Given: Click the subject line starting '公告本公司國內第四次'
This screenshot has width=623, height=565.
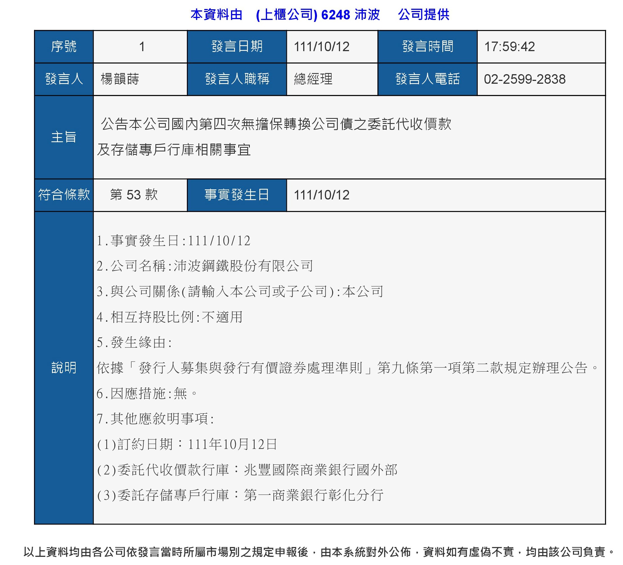Looking at the screenshot, I should pyautogui.click(x=276, y=124).
